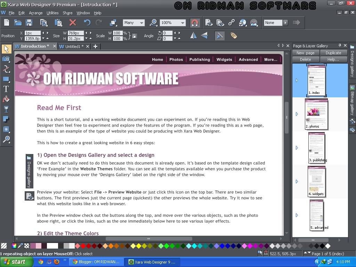Select the Selector arrow tool

[x=6, y=49]
